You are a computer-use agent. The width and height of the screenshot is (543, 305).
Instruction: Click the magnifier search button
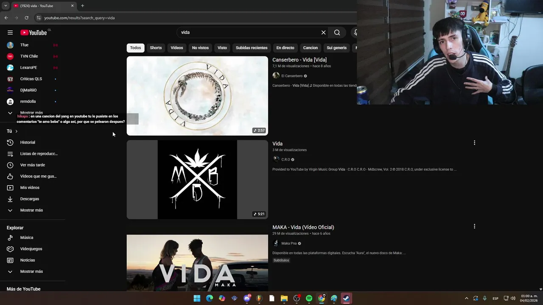(337, 33)
